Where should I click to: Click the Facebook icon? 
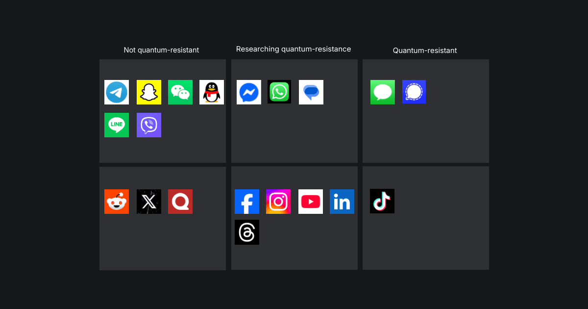[247, 201]
